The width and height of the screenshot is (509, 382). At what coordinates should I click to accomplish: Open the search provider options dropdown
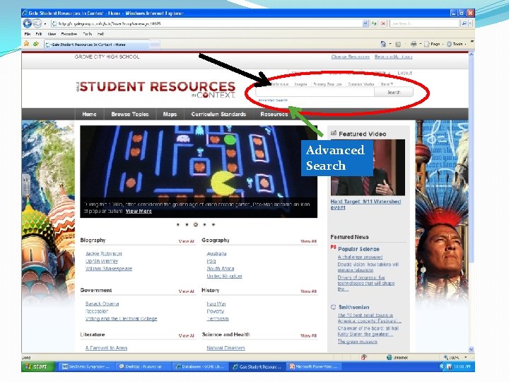click(470, 23)
